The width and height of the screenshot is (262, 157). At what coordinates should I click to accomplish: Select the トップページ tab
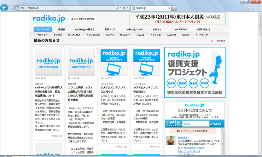pyautogui.click(x=43, y=29)
